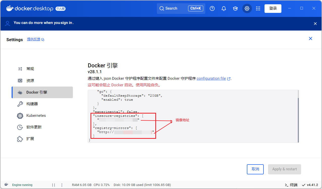The width and height of the screenshot is (322, 189).
Task: Click the Disk usage status text
Action: click(x=142, y=185)
